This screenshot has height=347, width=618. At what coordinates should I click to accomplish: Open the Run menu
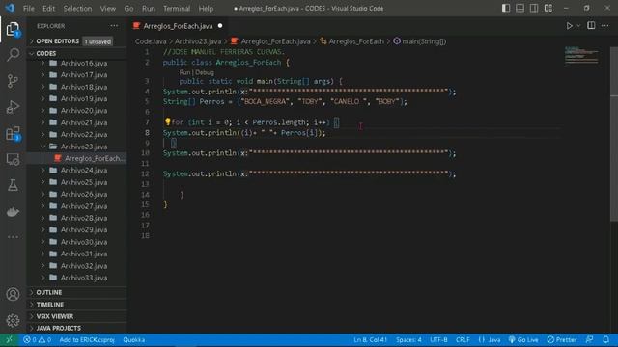[149, 9]
